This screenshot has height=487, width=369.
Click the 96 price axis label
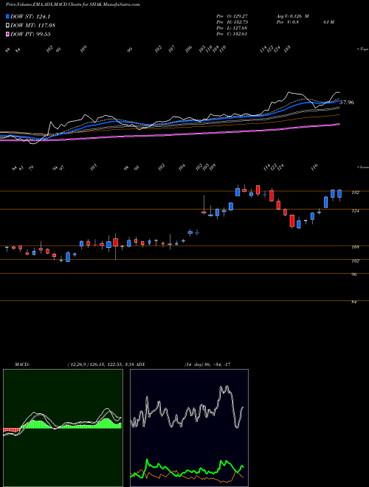(354, 274)
